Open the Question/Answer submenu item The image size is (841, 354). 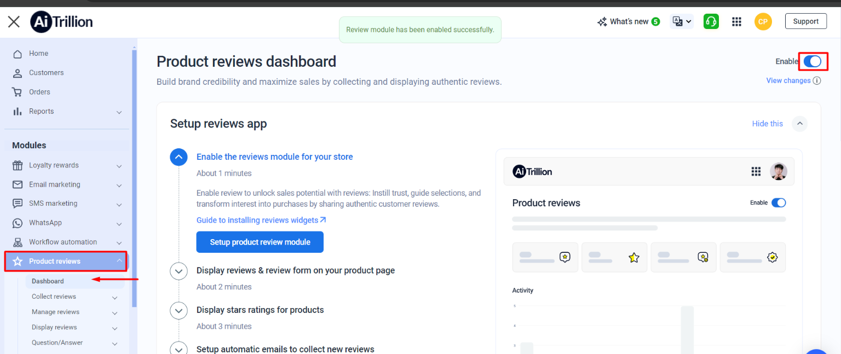57,343
